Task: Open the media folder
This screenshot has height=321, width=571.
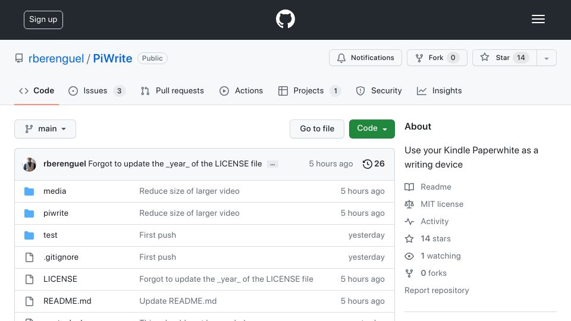Action: pyautogui.click(x=55, y=191)
